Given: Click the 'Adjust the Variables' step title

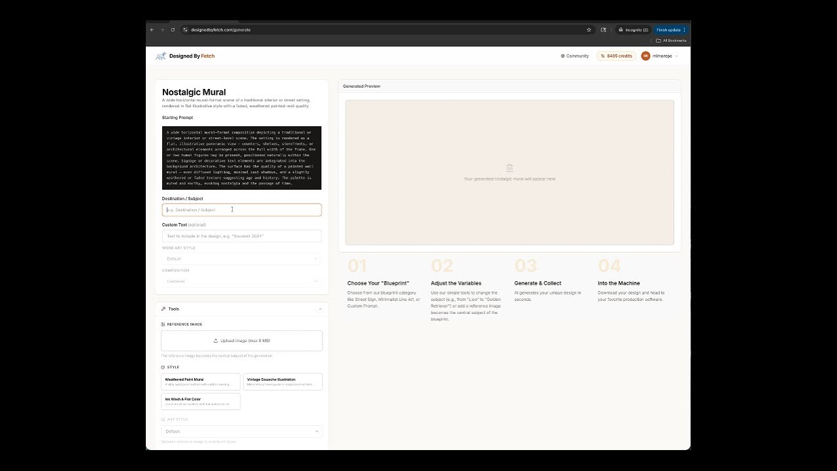Looking at the screenshot, I should click(456, 283).
